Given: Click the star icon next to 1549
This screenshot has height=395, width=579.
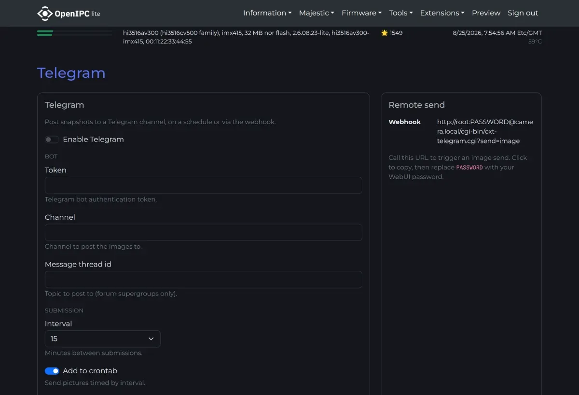Looking at the screenshot, I should pyautogui.click(x=385, y=33).
